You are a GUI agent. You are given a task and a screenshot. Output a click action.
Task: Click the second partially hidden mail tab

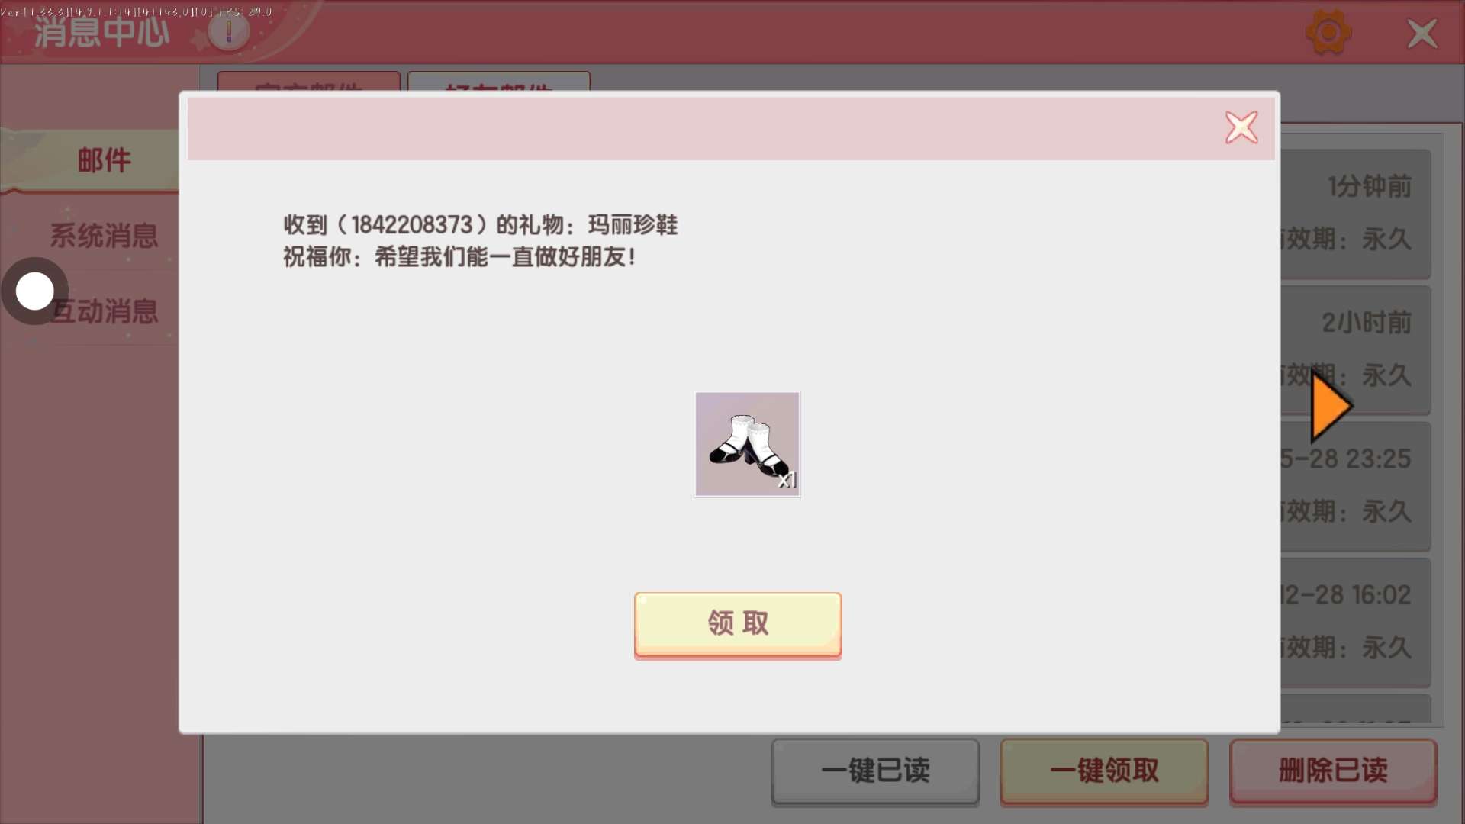point(498,82)
